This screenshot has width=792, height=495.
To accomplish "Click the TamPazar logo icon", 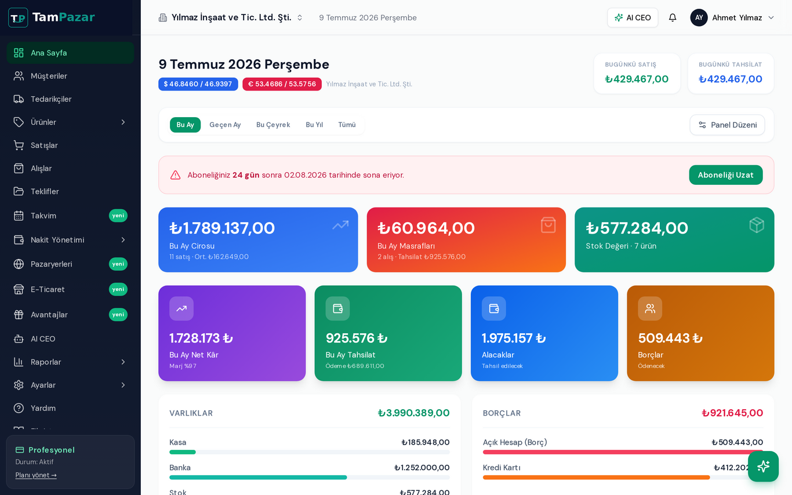I will 18,17.
